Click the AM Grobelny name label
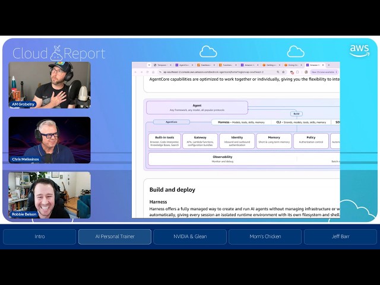 click(x=23, y=104)
